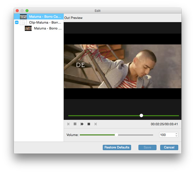Click the thumbnail of the nested Maluma clip
The width and height of the screenshot is (195, 173).
pyautogui.click(x=28, y=28)
